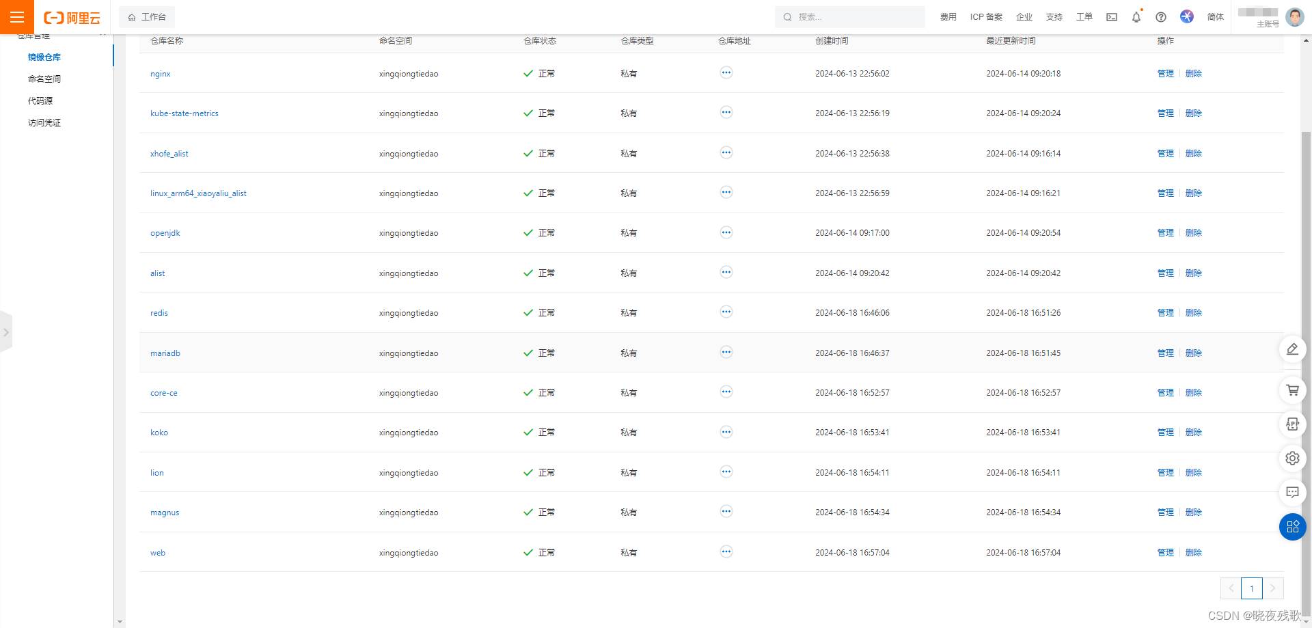Open the openjdk repository link
Image resolution: width=1312 pixels, height=628 pixels.
(165, 233)
